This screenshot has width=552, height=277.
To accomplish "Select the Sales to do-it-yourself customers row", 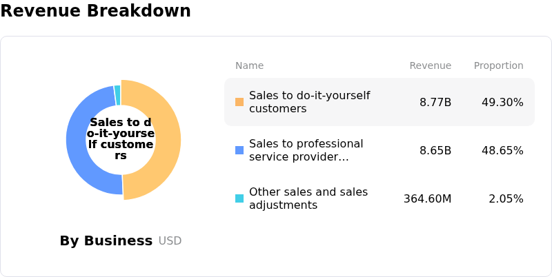I will pyautogui.click(x=379, y=102).
